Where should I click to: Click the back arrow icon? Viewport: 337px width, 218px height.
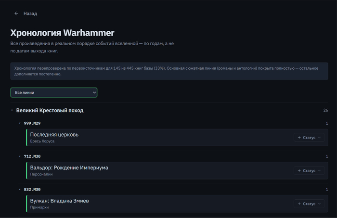tap(16, 13)
